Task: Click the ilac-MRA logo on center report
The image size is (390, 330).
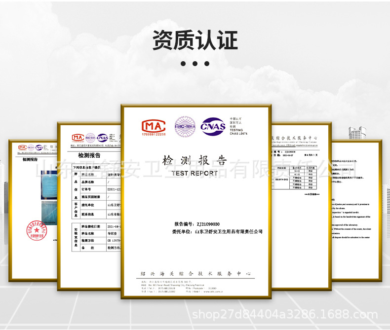Action: (x=185, y=126)
